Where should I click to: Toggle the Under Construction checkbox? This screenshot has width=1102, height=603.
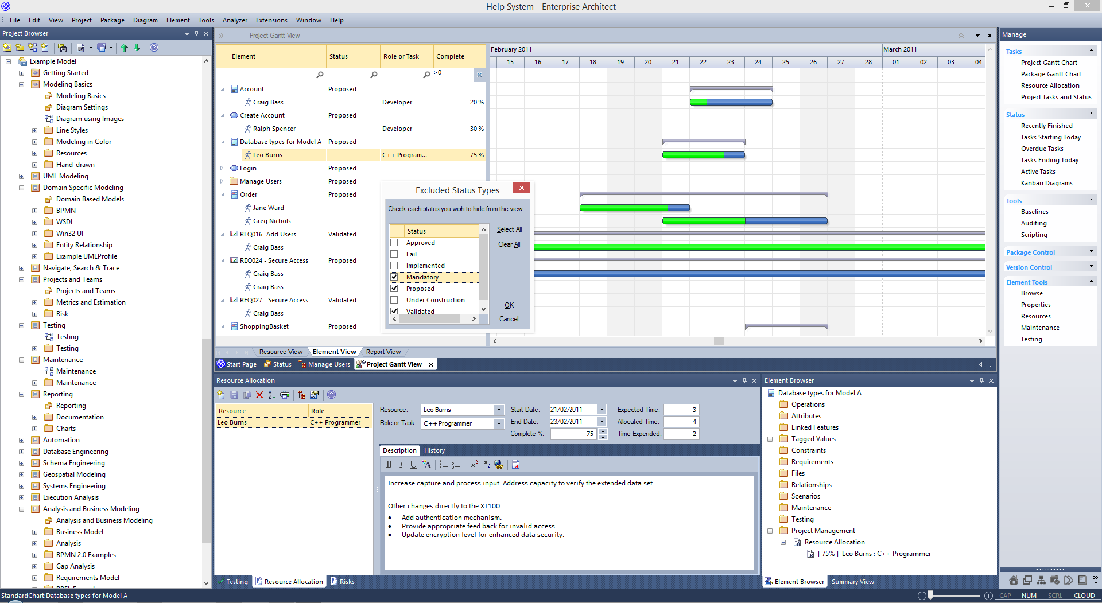tap(394, 300)
